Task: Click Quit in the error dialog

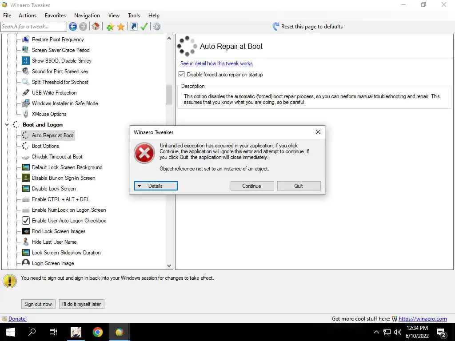Action: pos(299,186)
